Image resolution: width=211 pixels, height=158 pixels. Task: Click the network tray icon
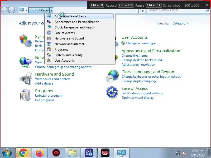point(178,153)
